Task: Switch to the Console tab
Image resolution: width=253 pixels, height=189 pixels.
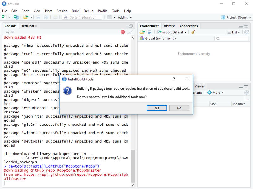Action: click(x=10, y=26)
